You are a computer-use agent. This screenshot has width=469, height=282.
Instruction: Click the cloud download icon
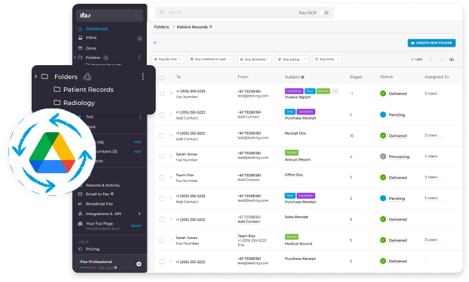tap(452, 59)
